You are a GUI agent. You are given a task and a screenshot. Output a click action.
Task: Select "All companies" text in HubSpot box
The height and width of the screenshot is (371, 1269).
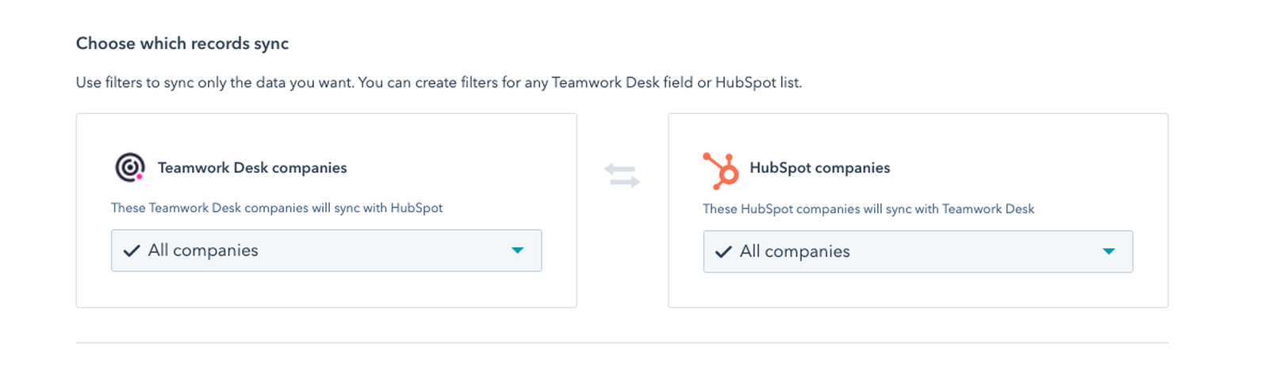pos(795,251)
